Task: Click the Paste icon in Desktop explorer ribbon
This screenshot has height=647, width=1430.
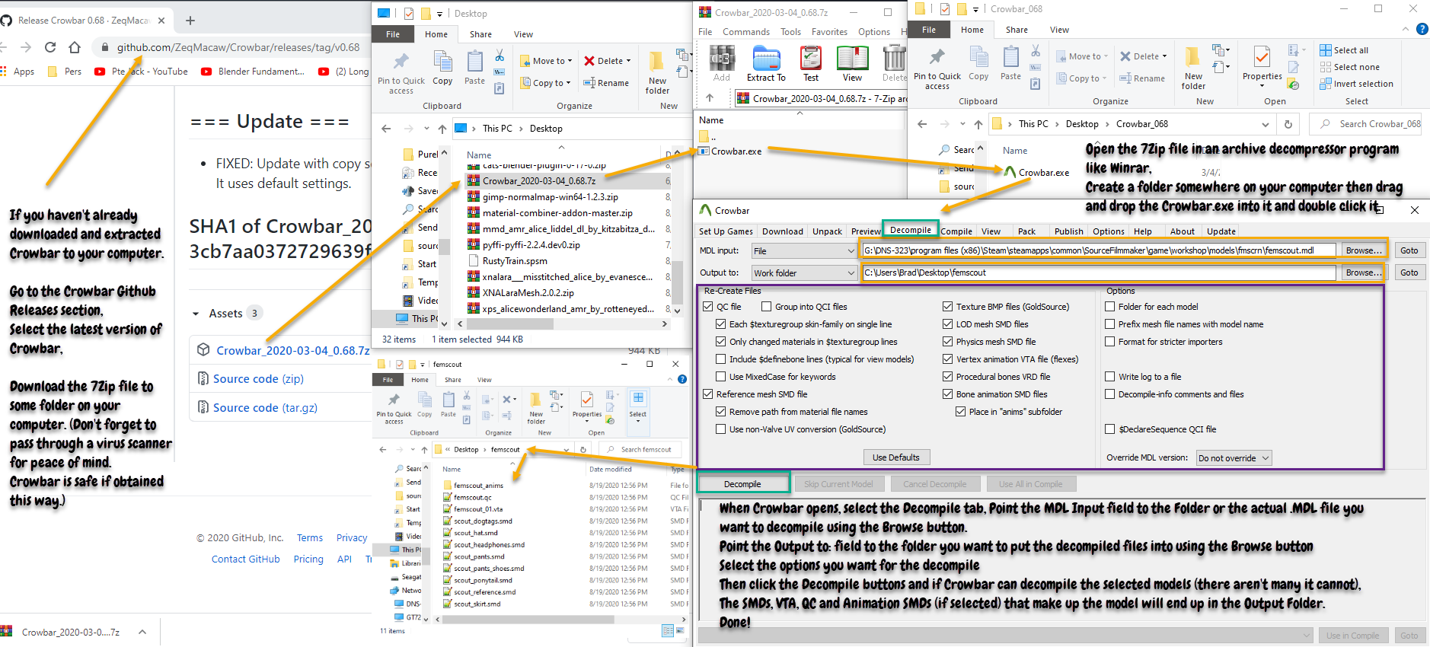Action: click(474, 69)
